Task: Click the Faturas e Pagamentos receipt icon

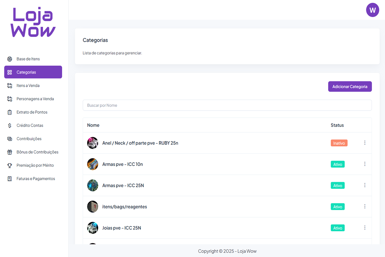Action: pyautogui.click(x=10, y=179)
